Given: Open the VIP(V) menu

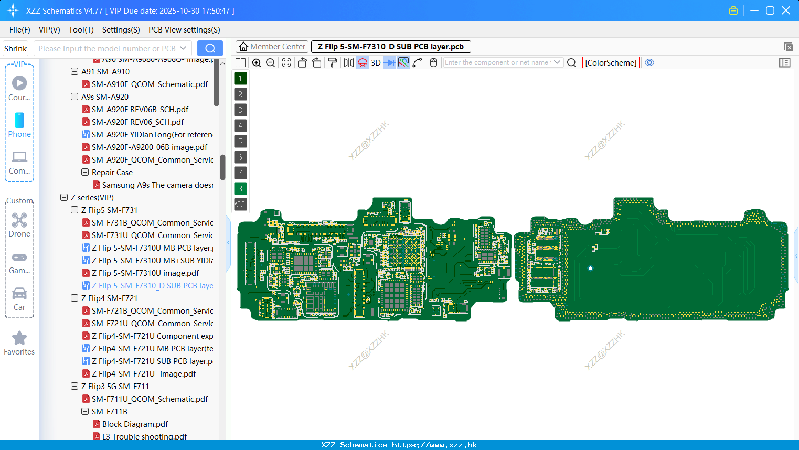Looking at the screenshot, I should pos(49,30).
